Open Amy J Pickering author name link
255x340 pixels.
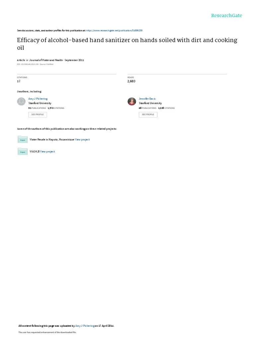(38, 99)
